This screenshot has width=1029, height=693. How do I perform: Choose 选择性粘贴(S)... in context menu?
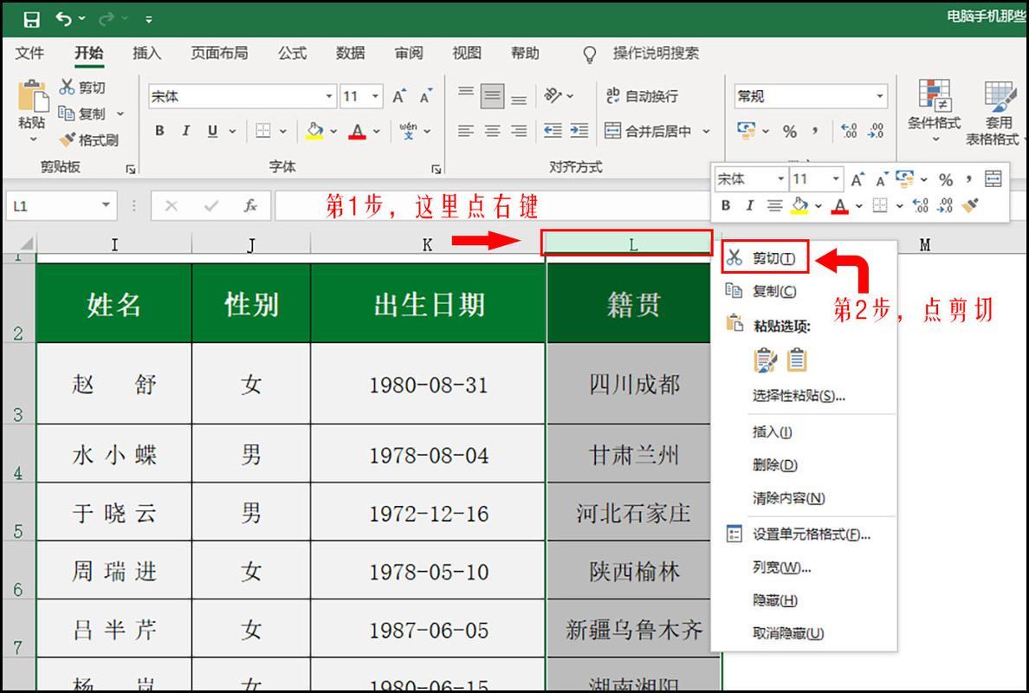[x=804, y=396]
